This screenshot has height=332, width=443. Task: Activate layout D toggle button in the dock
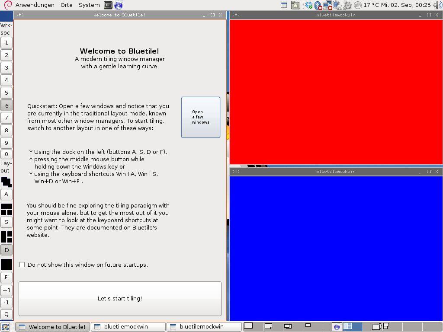click(6, 250)
